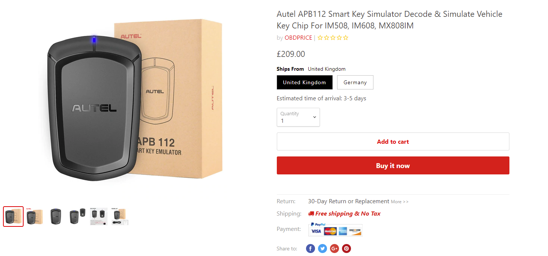
Task: Open the Quantity dropdown
Action: point(298,117)
